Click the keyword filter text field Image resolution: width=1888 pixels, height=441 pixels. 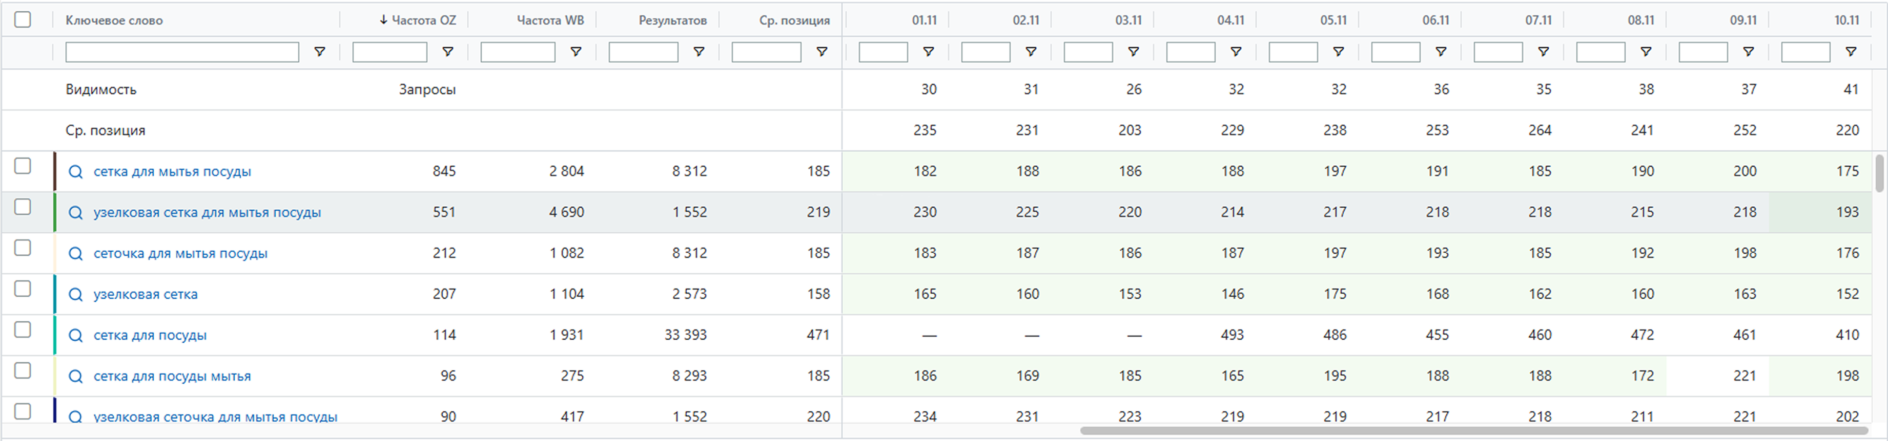pyautogui.click(x=182, y=52)
